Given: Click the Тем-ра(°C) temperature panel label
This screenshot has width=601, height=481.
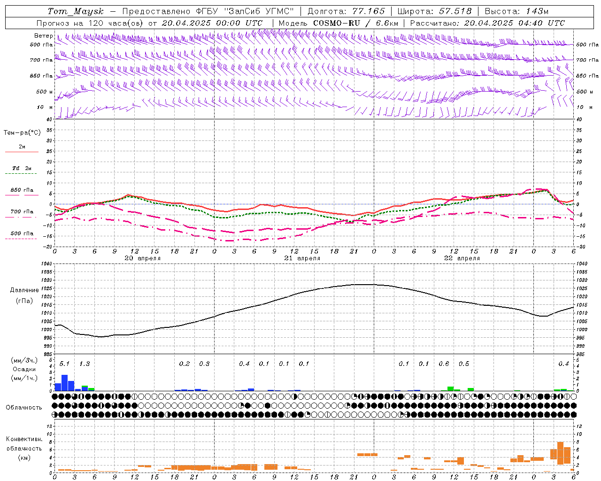Looking at the screenshot, I should 22,132.
